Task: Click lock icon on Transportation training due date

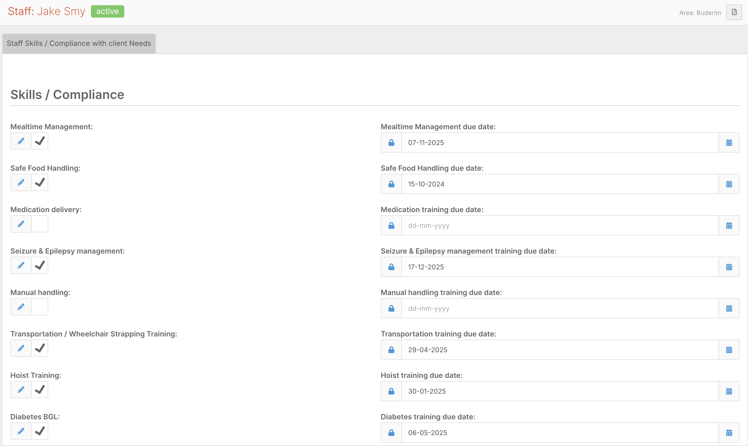Action: (391, 350)
